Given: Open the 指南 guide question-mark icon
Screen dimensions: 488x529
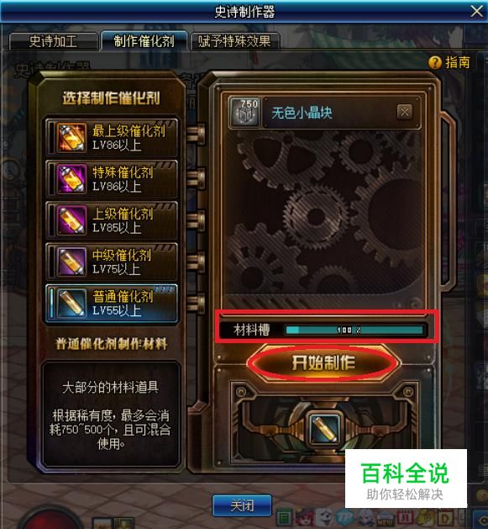Looking at the screenshot, I should (435, 62).
